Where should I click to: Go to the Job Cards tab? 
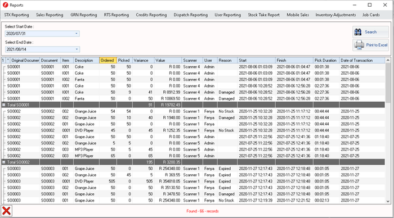[x=371, y=15]
